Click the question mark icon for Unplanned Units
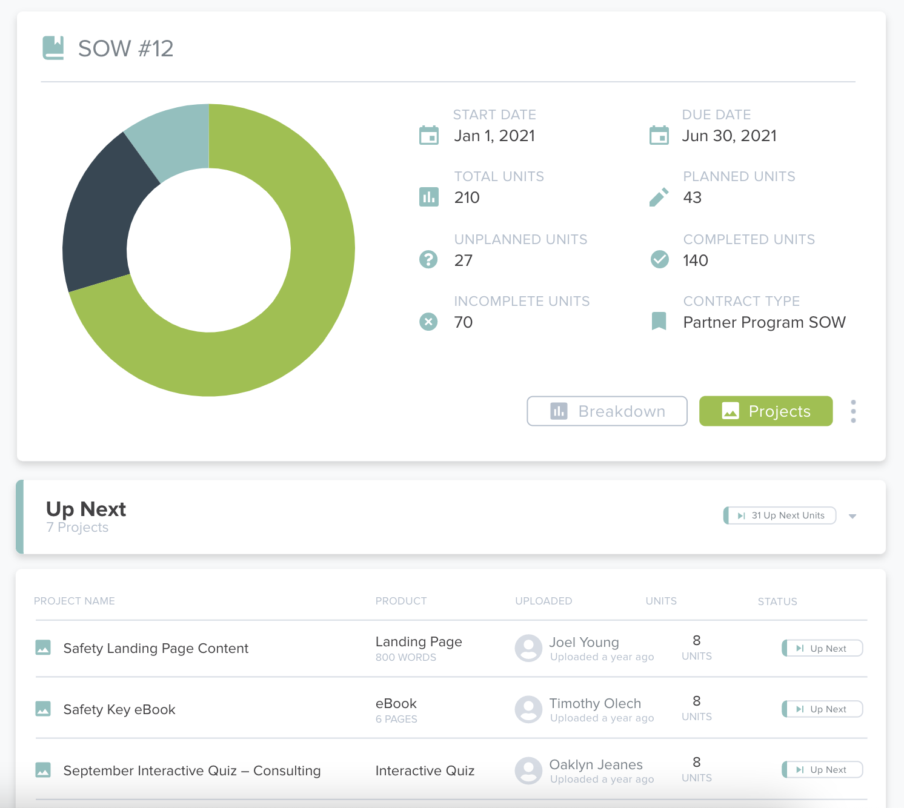 [429, 259]
